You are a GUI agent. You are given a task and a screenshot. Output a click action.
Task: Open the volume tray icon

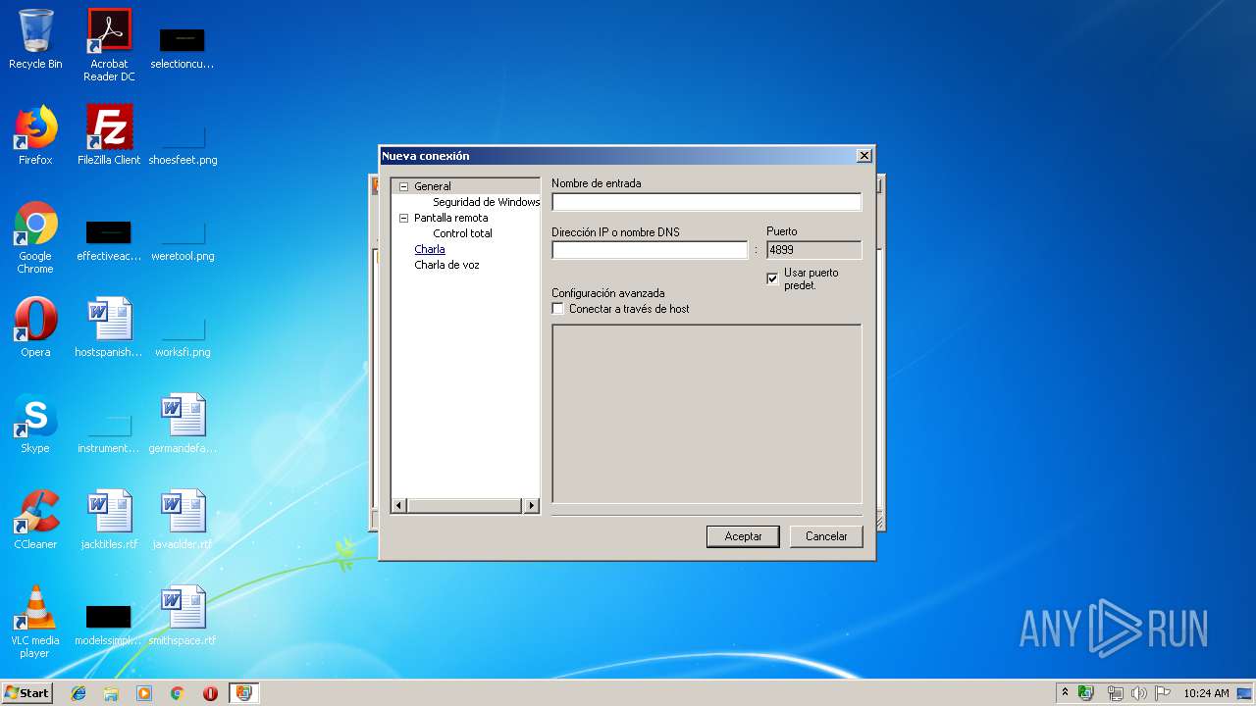1139,693
